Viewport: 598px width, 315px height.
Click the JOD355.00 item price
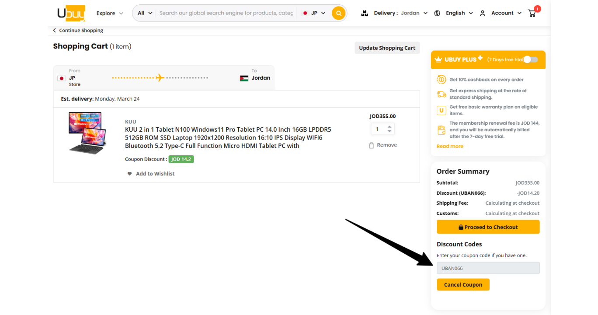[382, 116]
